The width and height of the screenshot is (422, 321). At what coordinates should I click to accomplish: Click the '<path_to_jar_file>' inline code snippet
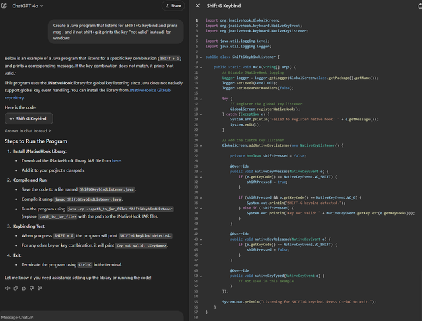pos(57,216)
